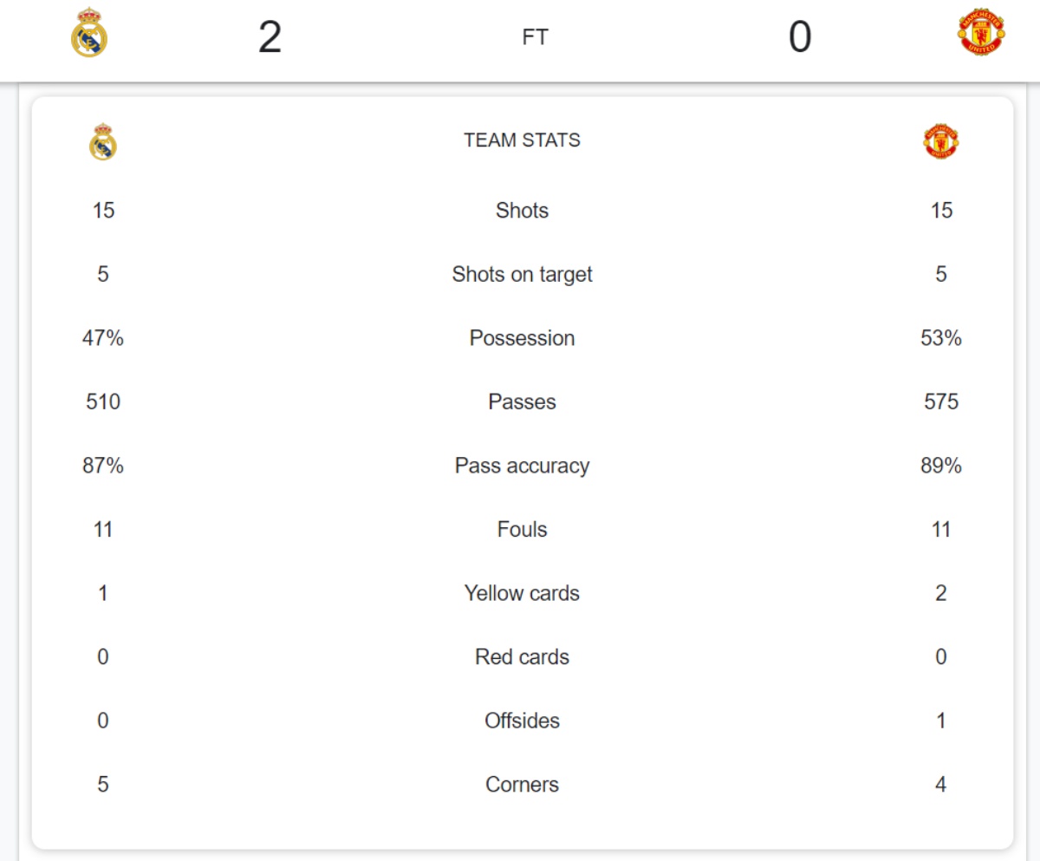This screenshot has height=861, width=1040.
Task: Click the Possession stat label
Action: 522,338
